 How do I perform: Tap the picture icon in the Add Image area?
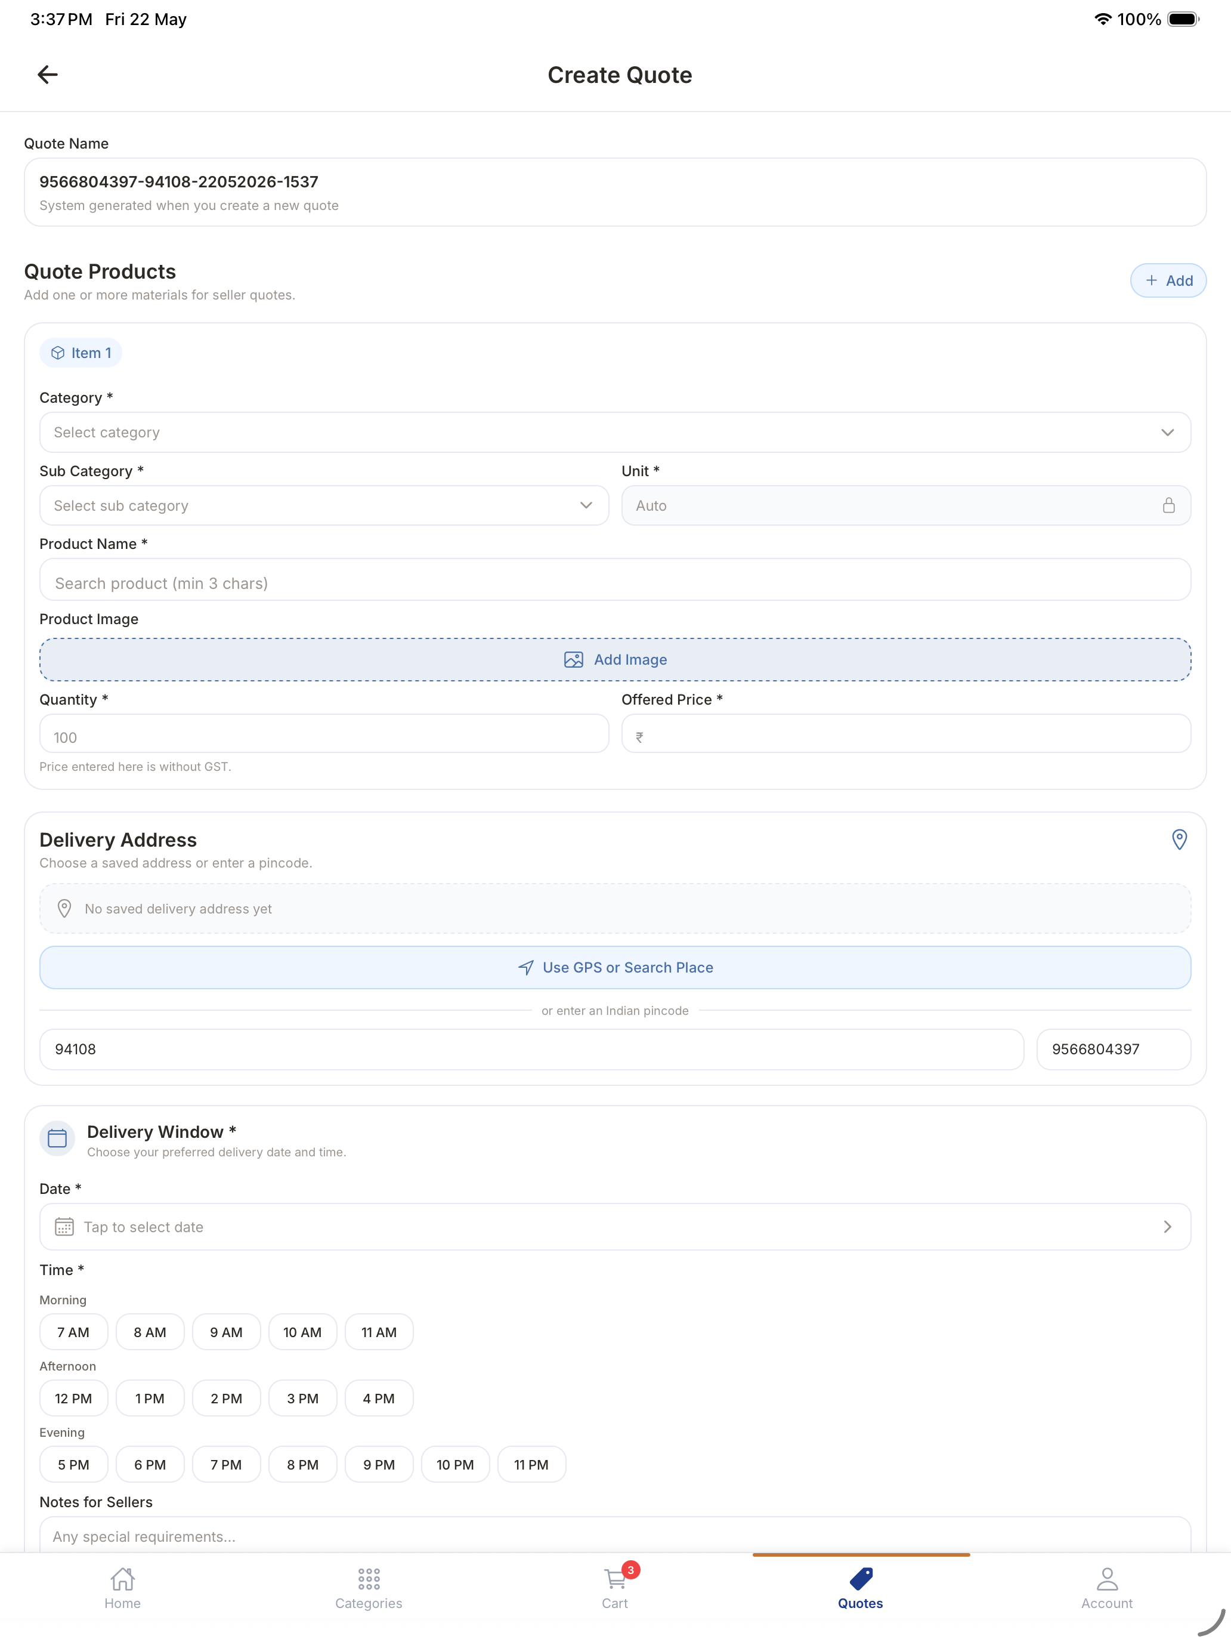574,660
